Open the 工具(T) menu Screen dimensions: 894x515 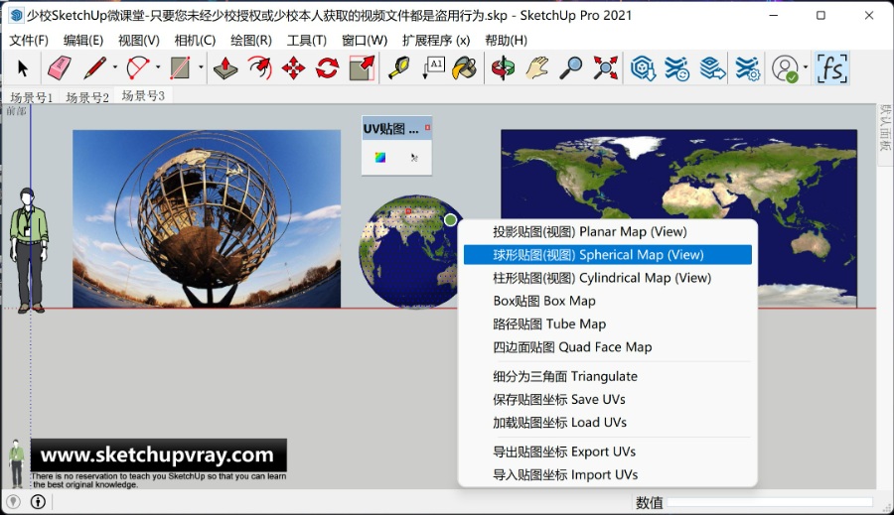(307, 41)
